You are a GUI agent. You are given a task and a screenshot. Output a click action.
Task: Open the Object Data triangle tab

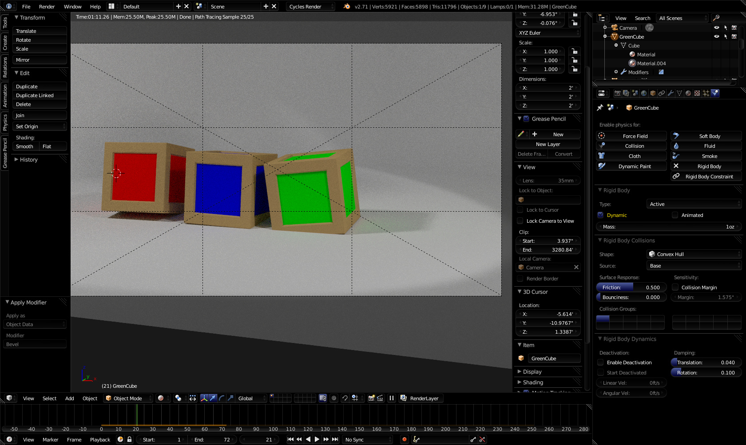(x=679, y=93)
